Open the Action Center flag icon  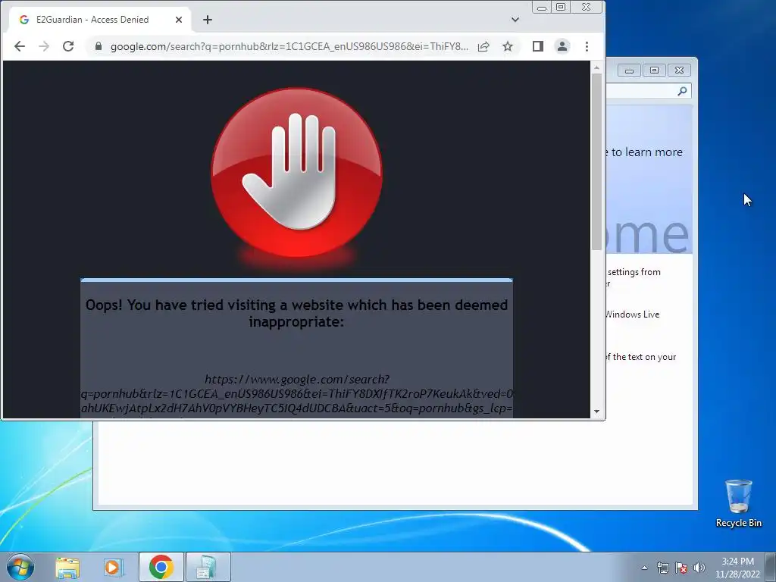point(681,568)
